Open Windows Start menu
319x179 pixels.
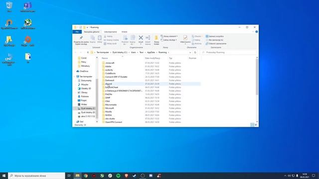point(4,176)
